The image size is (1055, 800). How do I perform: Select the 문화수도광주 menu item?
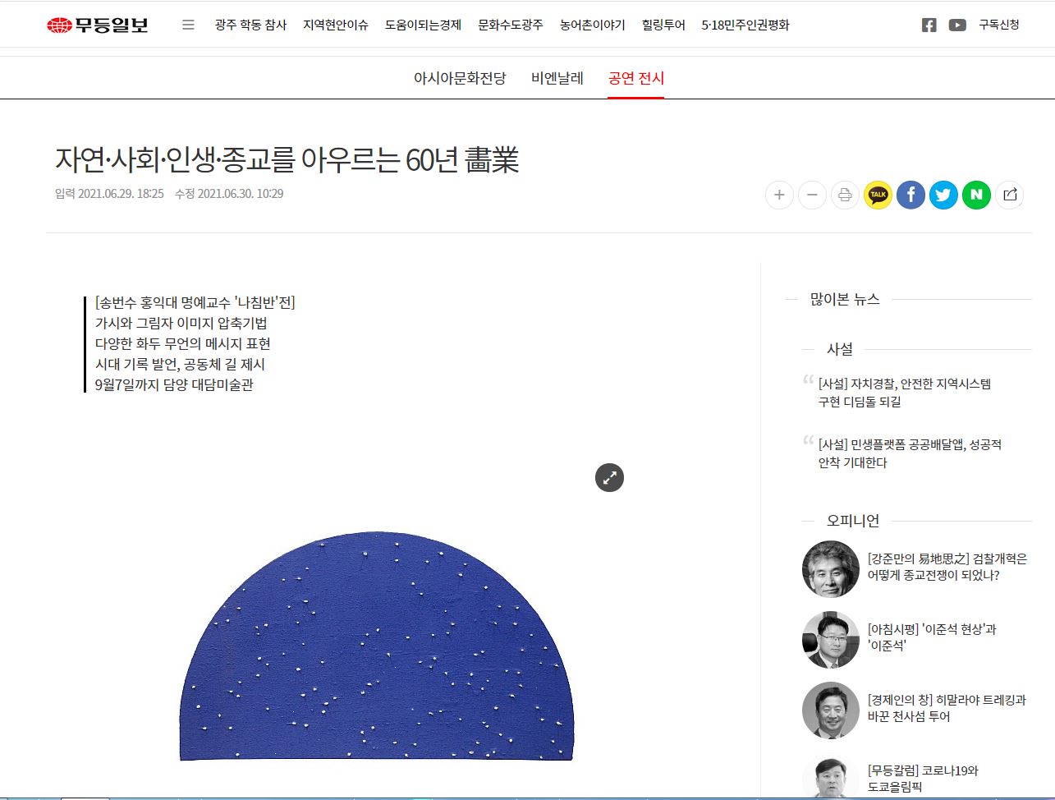coord(511,25)
